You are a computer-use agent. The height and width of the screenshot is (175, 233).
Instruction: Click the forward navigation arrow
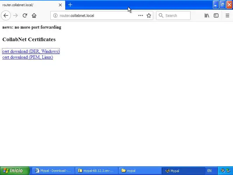click(x=15, y=15)
